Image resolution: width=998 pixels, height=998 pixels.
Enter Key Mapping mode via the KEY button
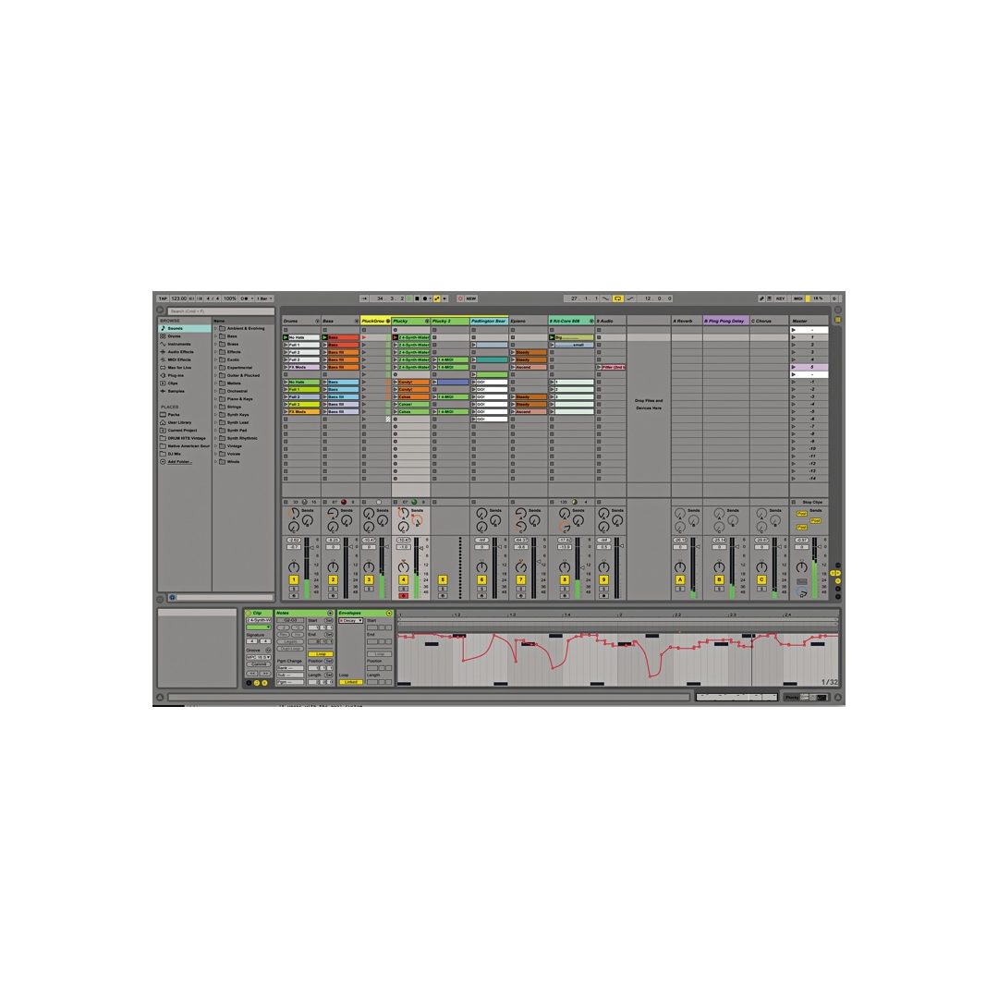pyautogui.click(x=781, y=298)
